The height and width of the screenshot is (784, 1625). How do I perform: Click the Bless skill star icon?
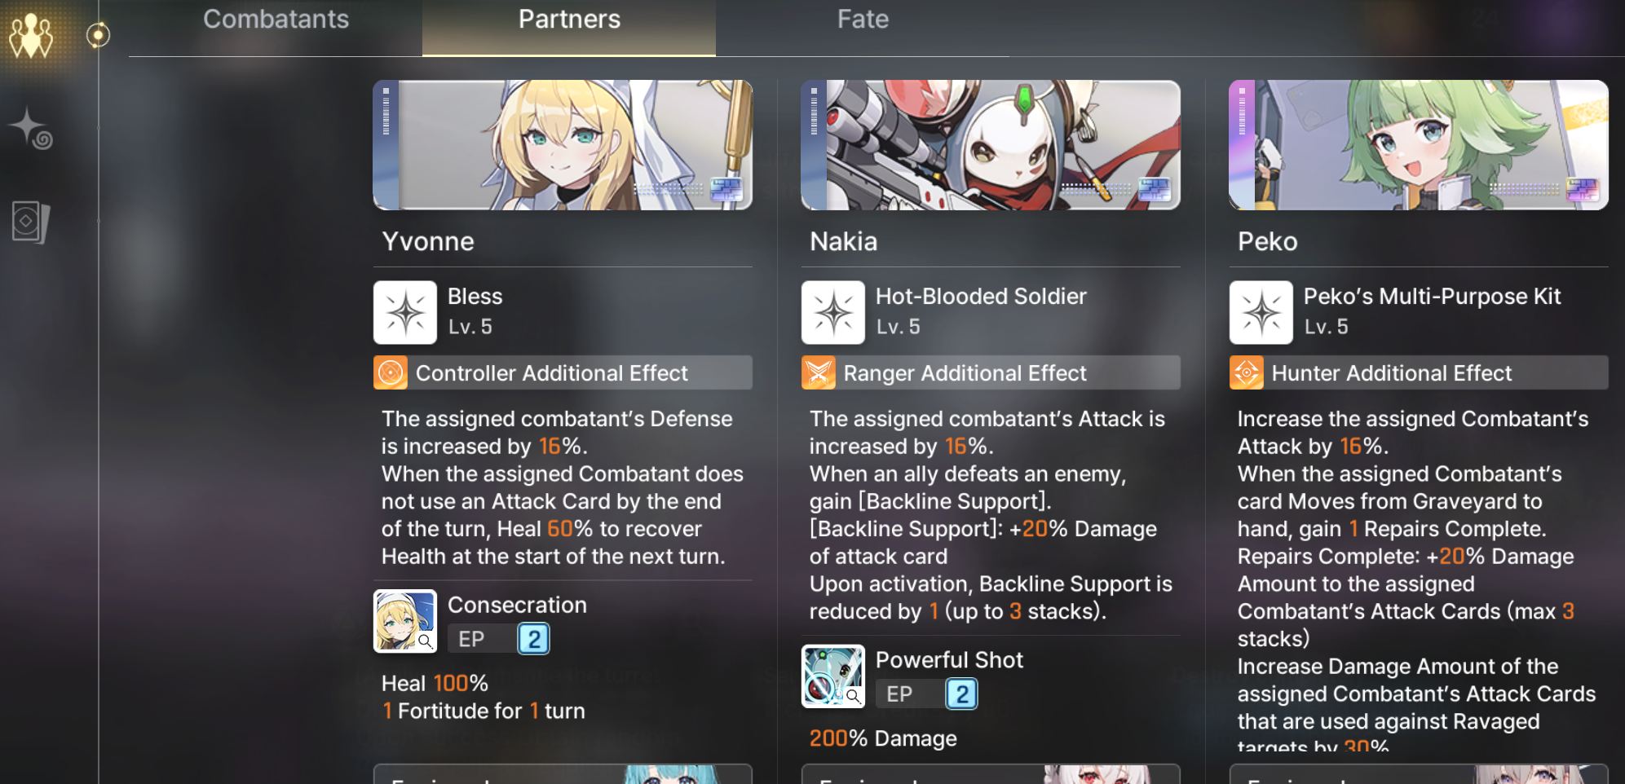[x=405, y=312]
